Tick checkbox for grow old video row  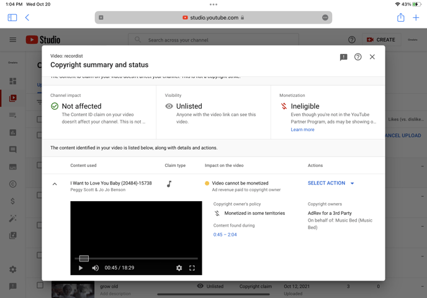tap(40, 285)
